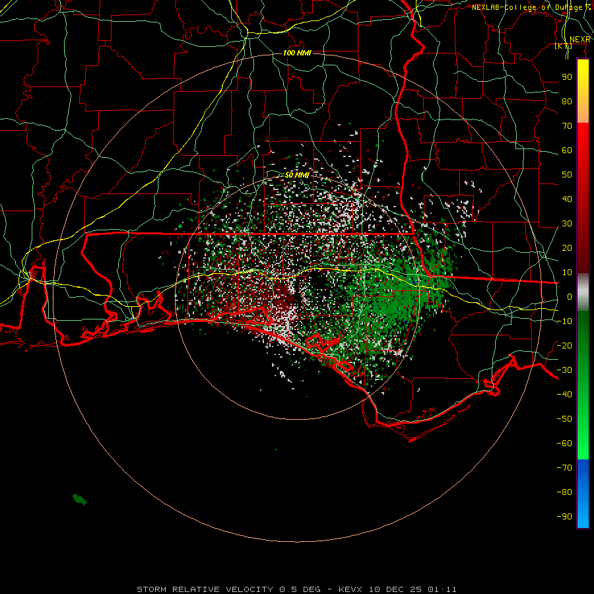The image size is (594, 594).
Task: Click the -60 value on the velocity legend
Action: click(564, 444)
